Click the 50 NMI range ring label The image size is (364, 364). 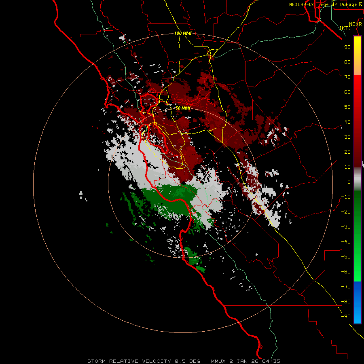[x=183, y=108]
